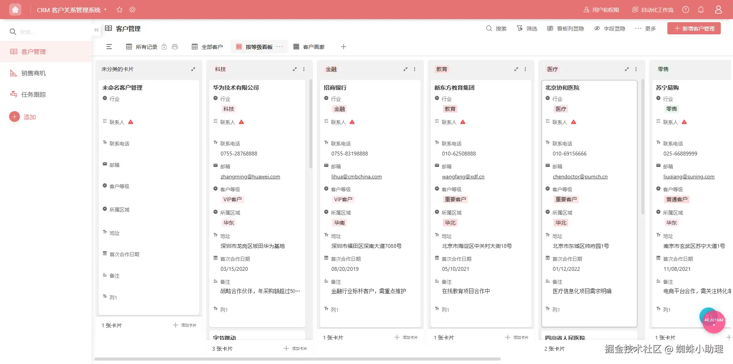The image size is (733, 364).
Task: Open the 医疗 column more menu
Action: point(636,69)
